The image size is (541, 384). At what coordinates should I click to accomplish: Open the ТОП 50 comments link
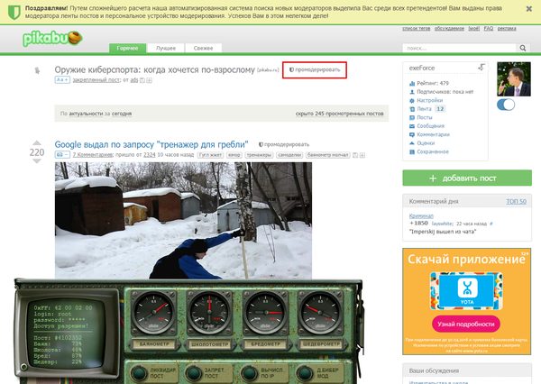click(516, 202)
